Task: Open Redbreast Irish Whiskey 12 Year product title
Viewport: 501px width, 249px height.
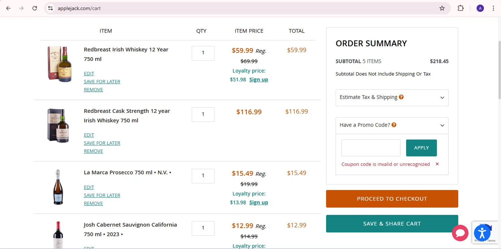Action: 126,54
